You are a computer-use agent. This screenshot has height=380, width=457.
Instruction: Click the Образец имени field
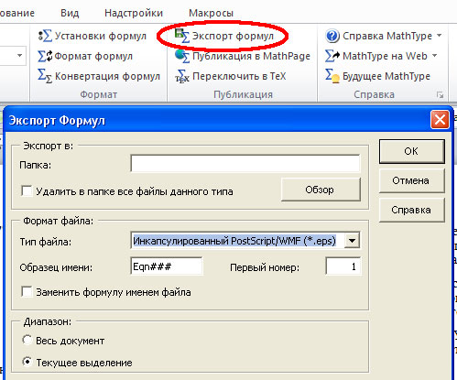[x=167, y=266]
